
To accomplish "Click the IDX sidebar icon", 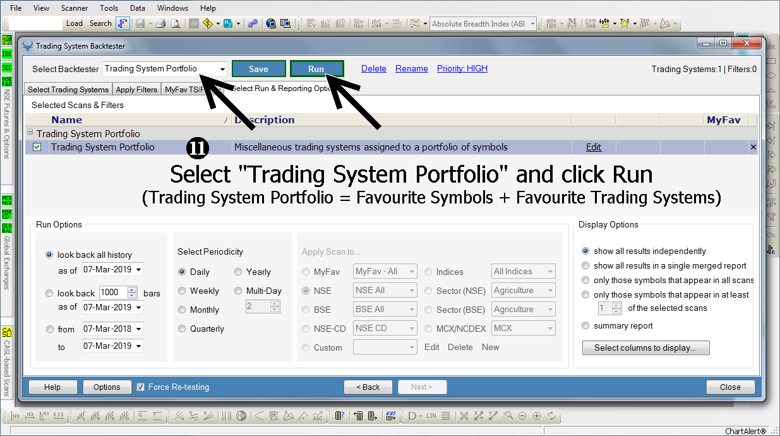I will (7, 54).
